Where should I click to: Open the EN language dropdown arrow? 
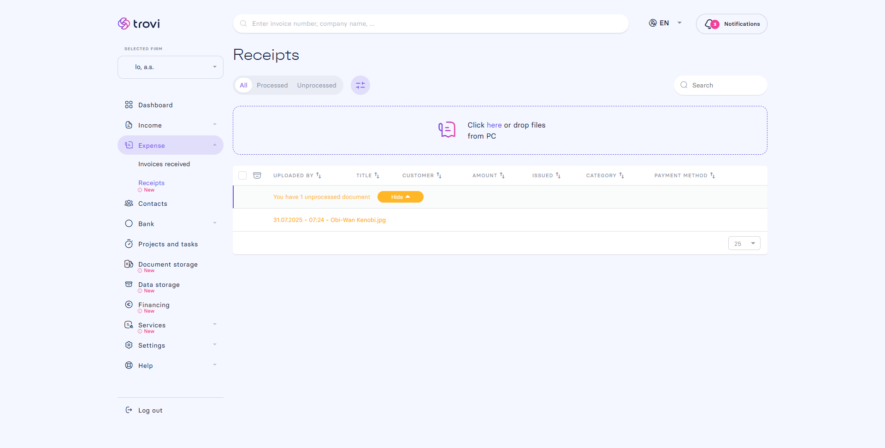click(x=679, y=23)
